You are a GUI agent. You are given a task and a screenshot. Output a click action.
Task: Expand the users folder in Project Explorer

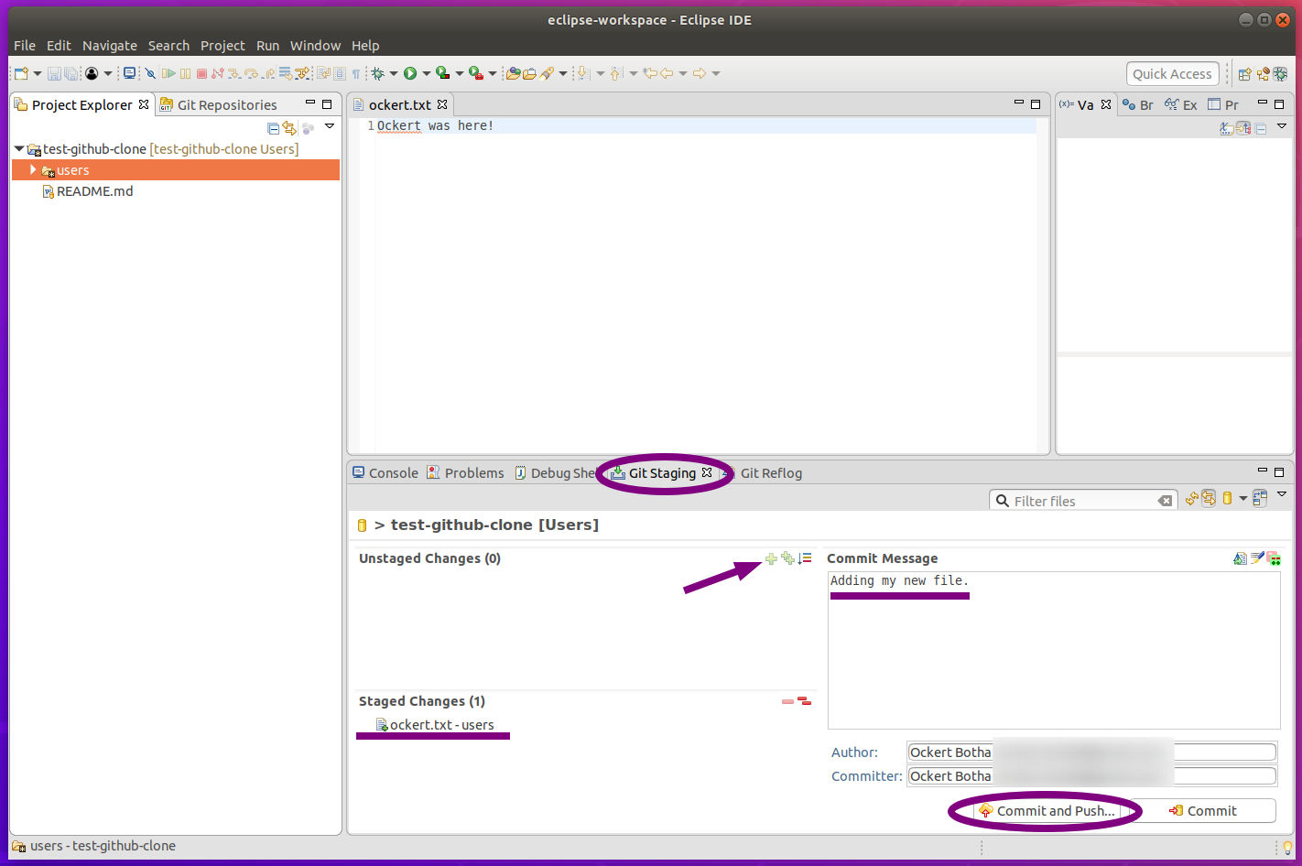coord(33,170)
